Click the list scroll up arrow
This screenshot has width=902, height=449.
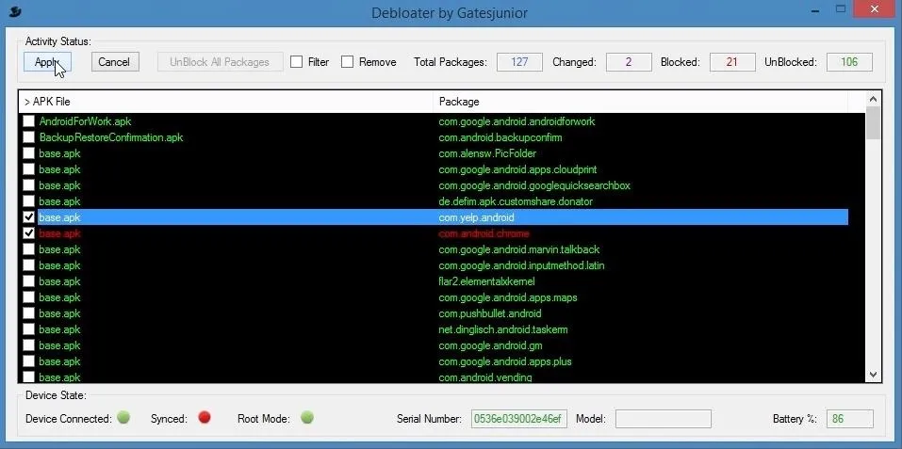[873, 99]
